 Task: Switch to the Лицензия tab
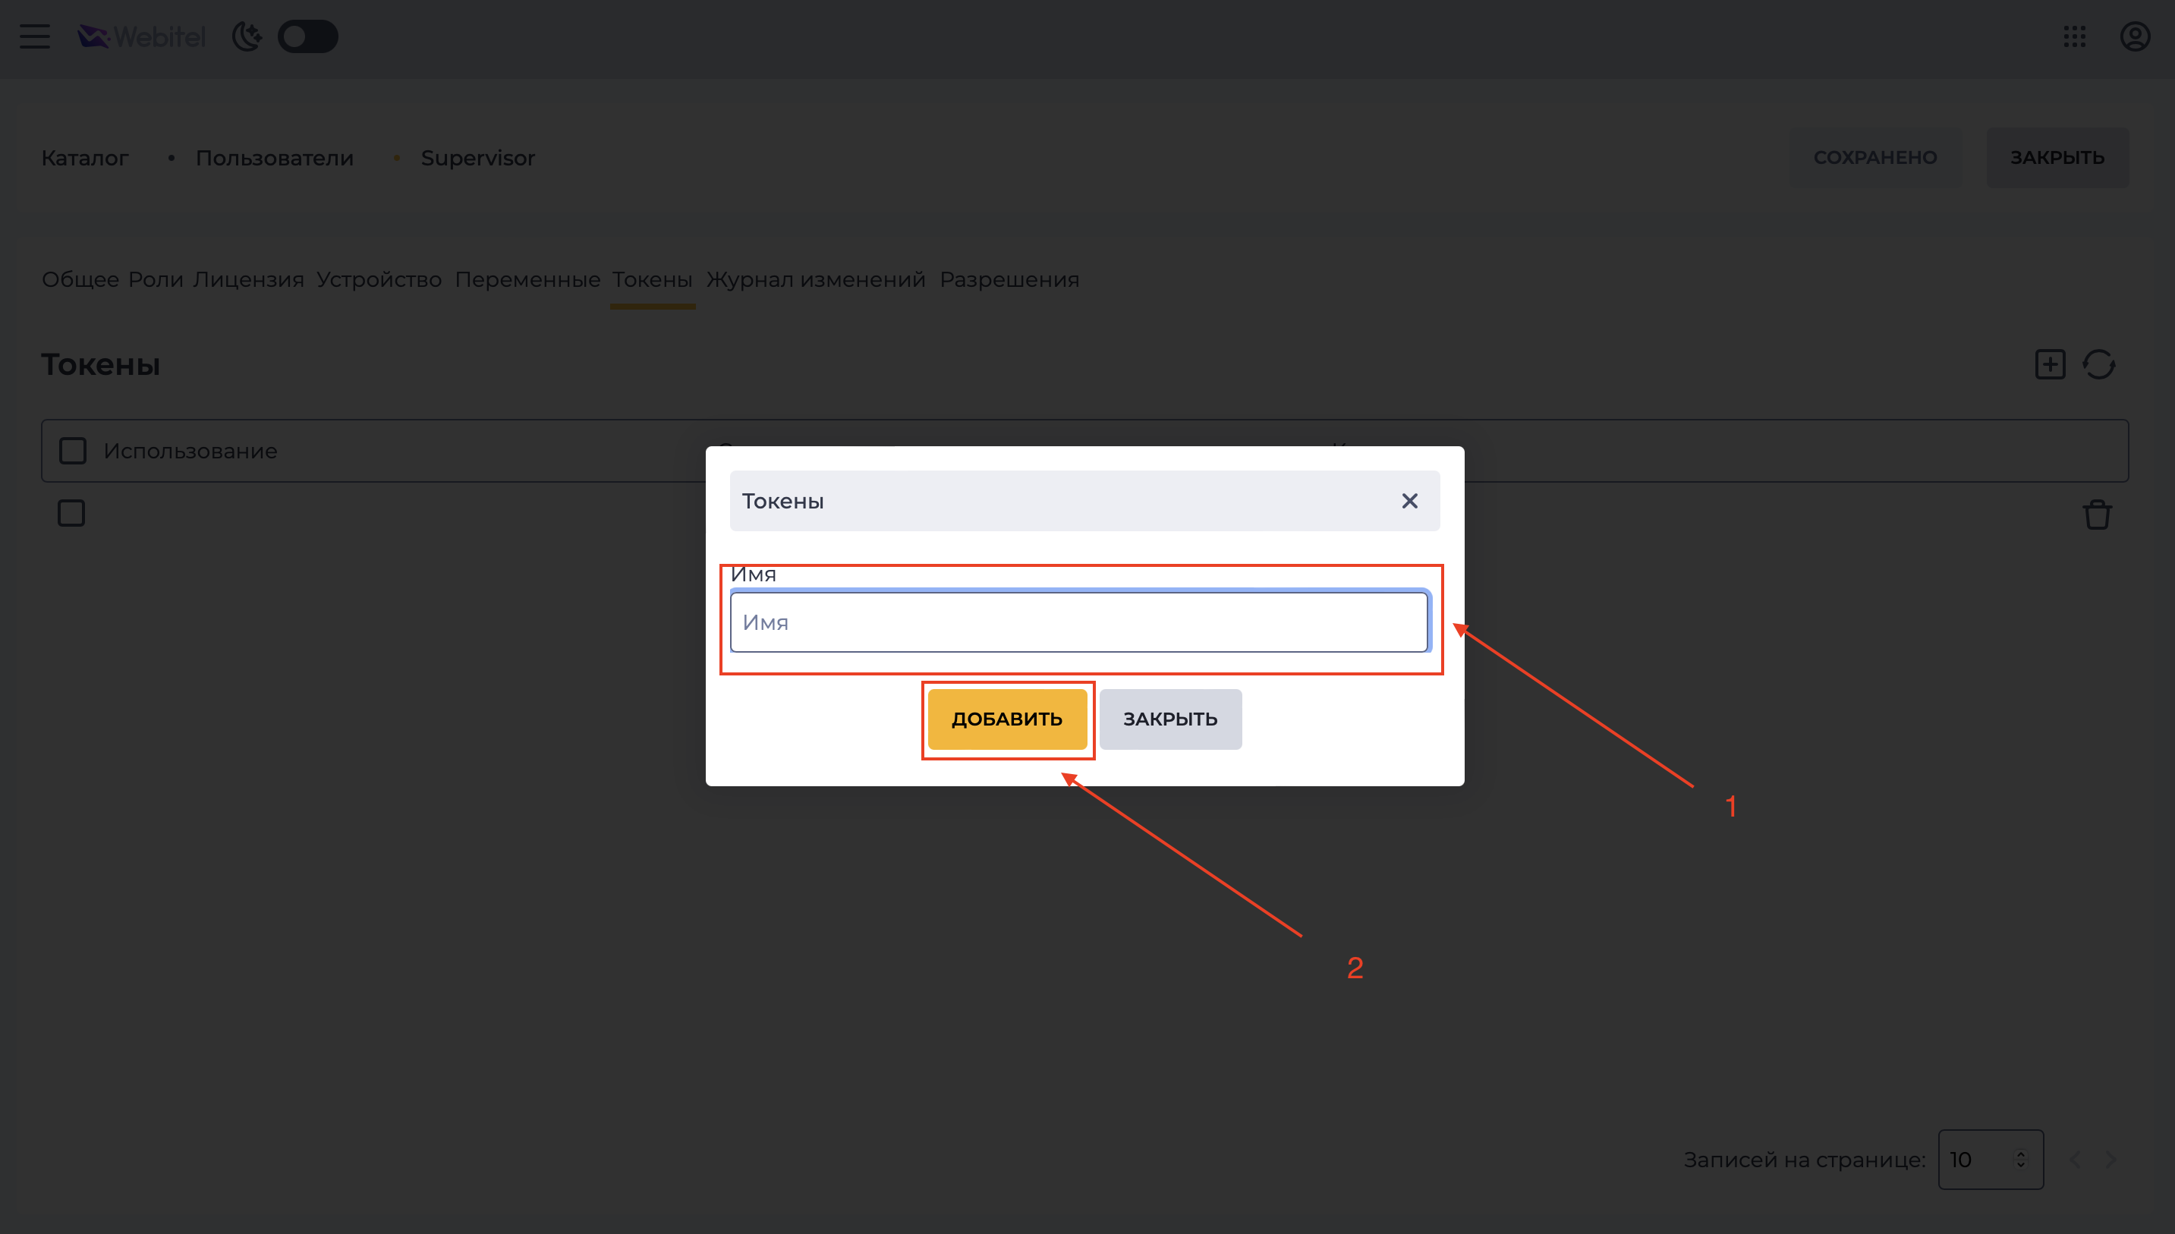point(248,280)
